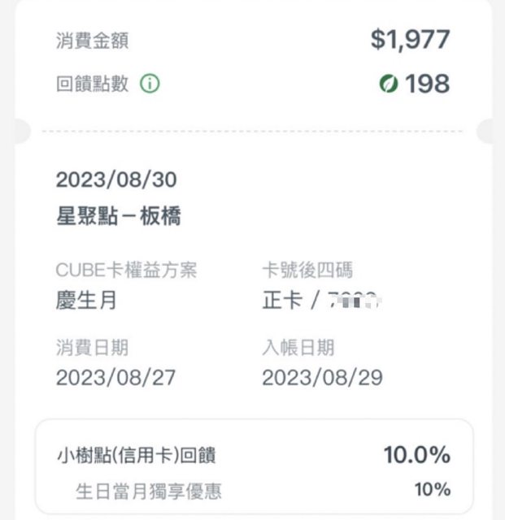This screenshot has height=520, width=505.
Task: Select the 2023/08/30 date heading
Action: (116, 180)
